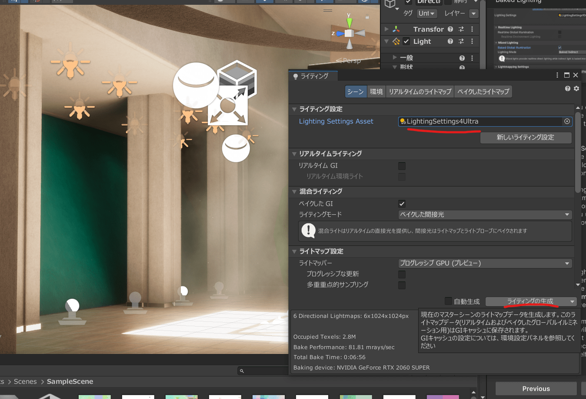This screenshot has height=399, width=586.
Task: Open Transform component preset settings icon
Action: pos(461,29)
